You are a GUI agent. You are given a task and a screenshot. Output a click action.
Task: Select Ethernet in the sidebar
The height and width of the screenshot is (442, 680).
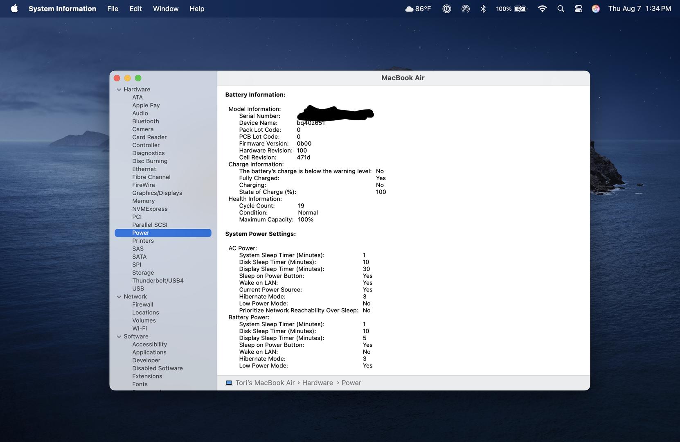point(144,169)
